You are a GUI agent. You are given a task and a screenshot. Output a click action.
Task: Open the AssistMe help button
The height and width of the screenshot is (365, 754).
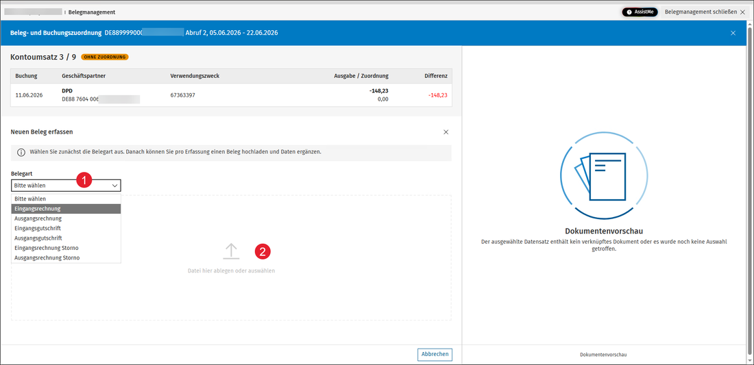click(639, 12)
